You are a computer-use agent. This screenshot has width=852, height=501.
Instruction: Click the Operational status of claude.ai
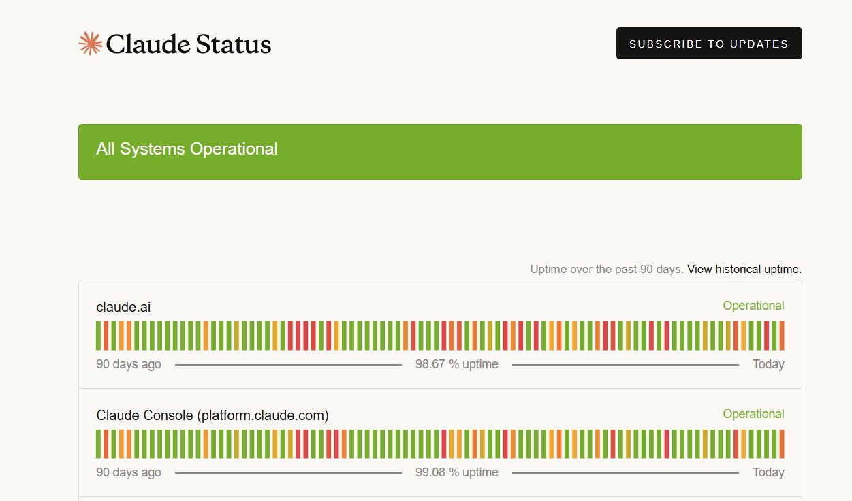point(753,306)
